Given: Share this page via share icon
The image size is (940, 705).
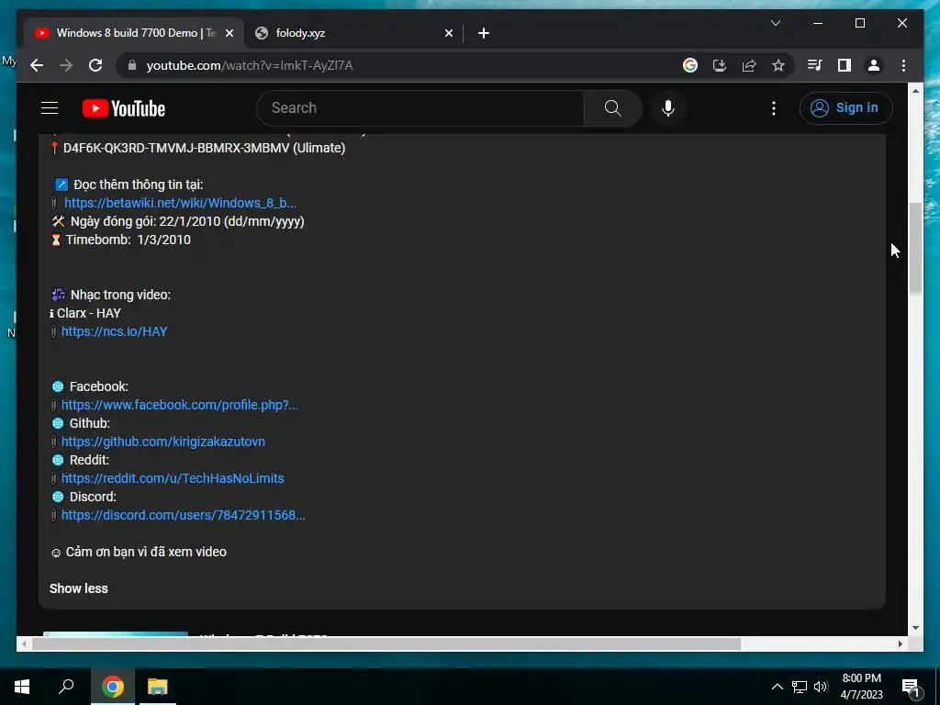Looking at the screenshot, I should [749, 65].
